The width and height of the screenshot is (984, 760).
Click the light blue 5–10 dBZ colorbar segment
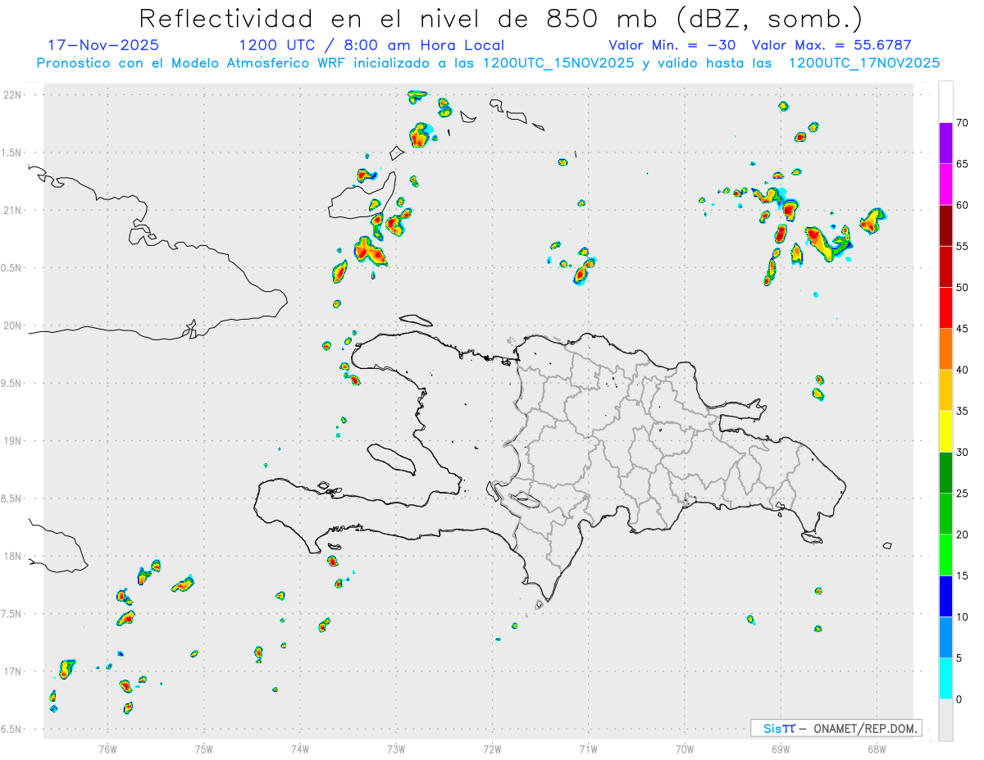[945, 637]
